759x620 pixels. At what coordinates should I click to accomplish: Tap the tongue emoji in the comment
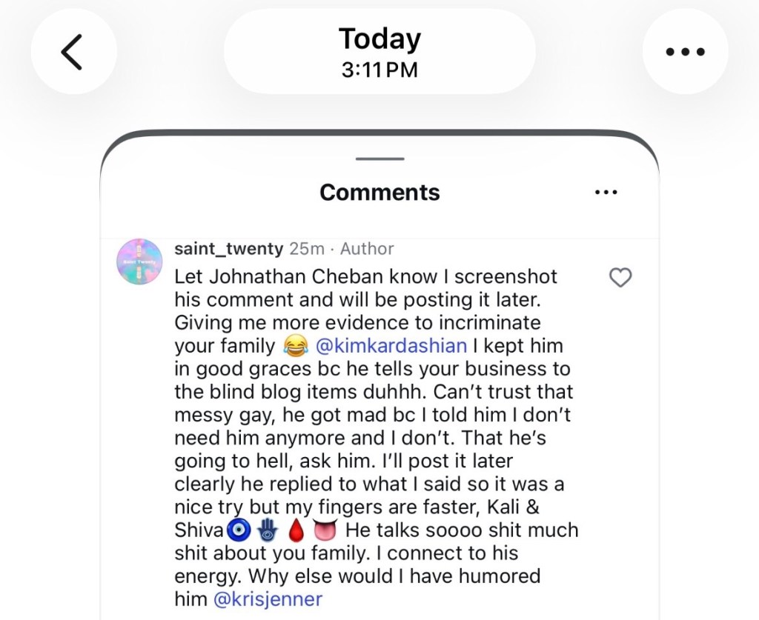coord(325,530)
